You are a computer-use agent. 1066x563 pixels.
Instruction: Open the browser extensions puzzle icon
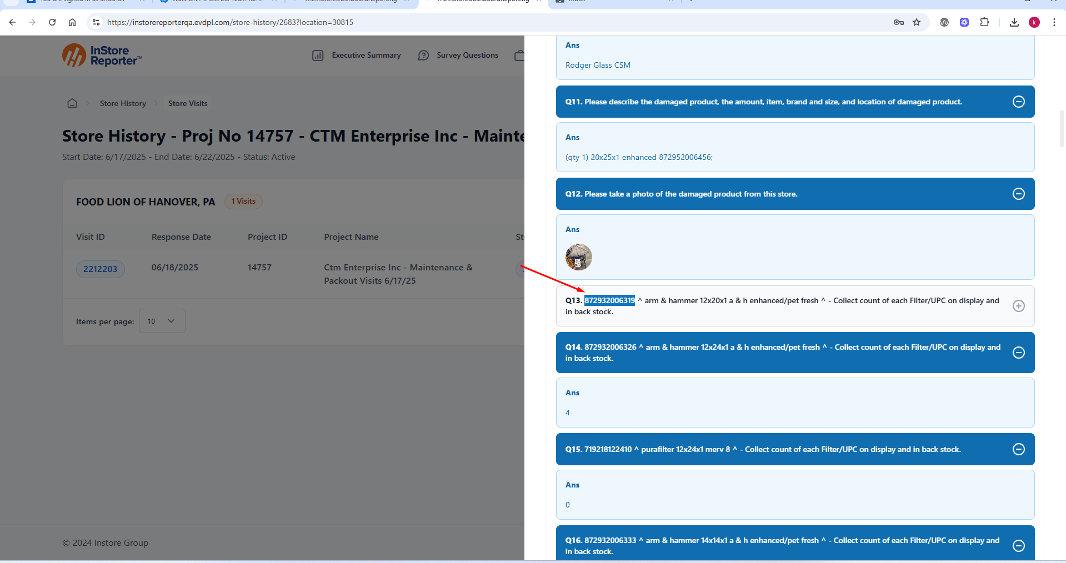(x=984, y=22)
